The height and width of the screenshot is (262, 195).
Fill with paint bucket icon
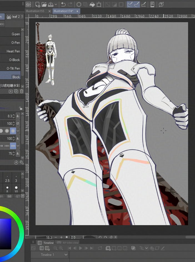click(92, 4)
